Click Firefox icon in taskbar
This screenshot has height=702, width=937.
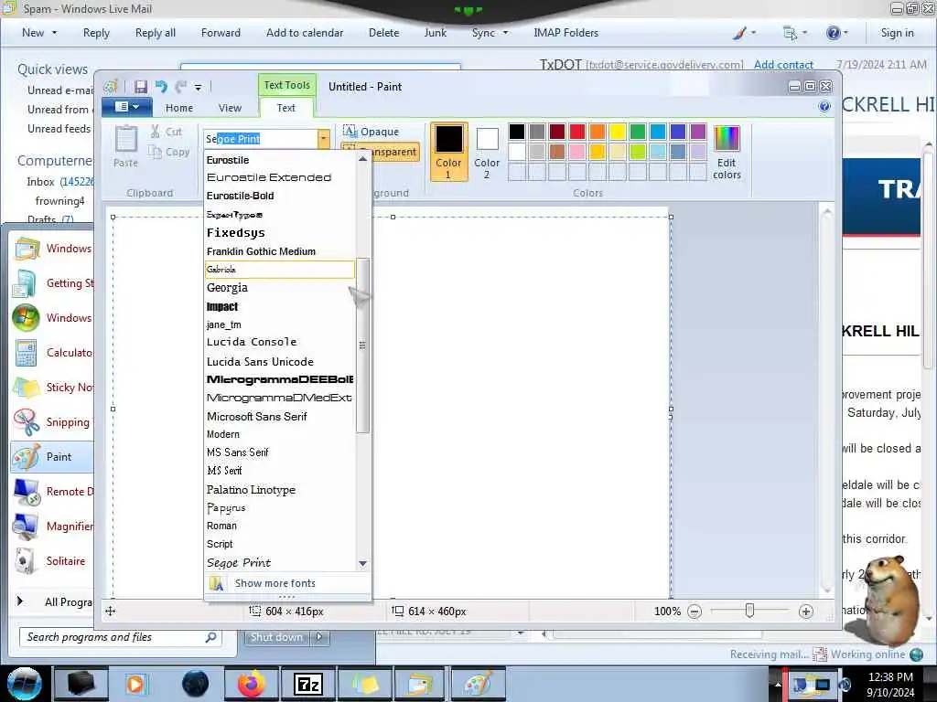[252, 684]
